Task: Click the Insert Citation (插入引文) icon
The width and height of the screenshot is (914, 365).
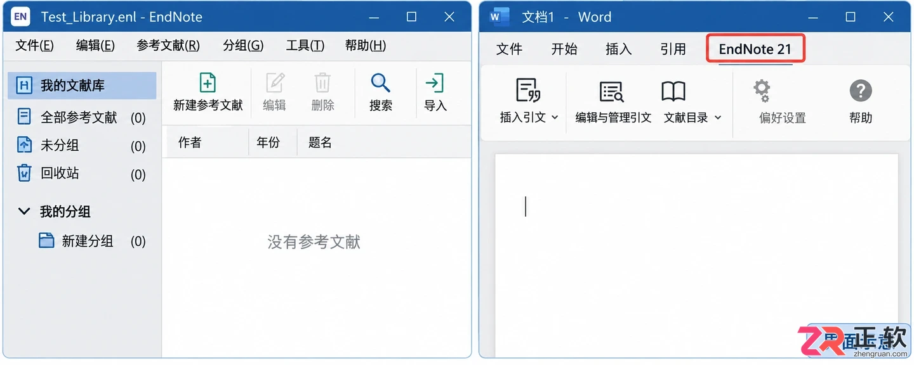Action: coord(528,91)
